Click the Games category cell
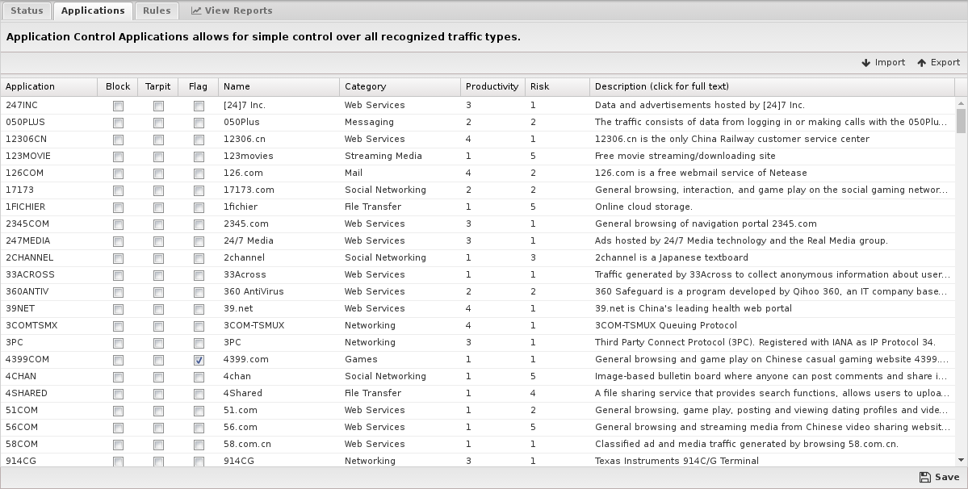The image size is (968, 489). (400, 359)
